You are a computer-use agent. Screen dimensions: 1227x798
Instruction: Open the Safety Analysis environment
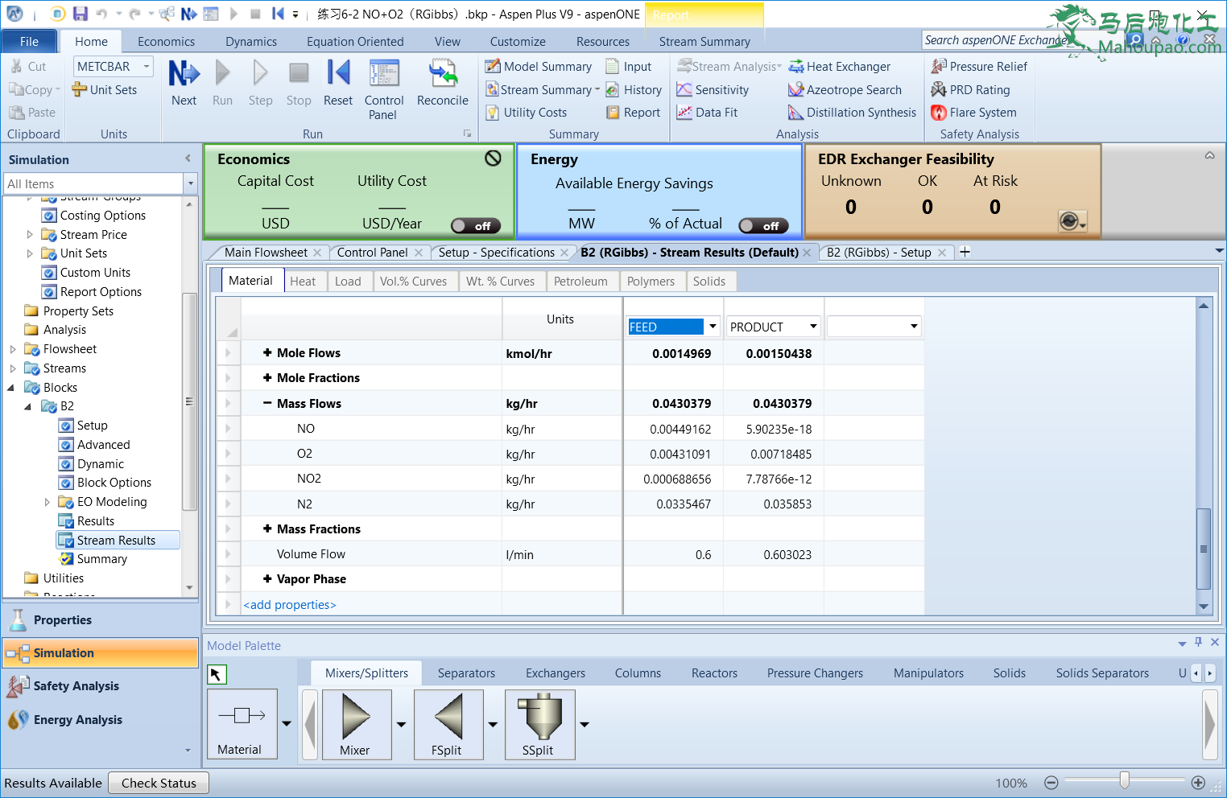tap(101, 686)
